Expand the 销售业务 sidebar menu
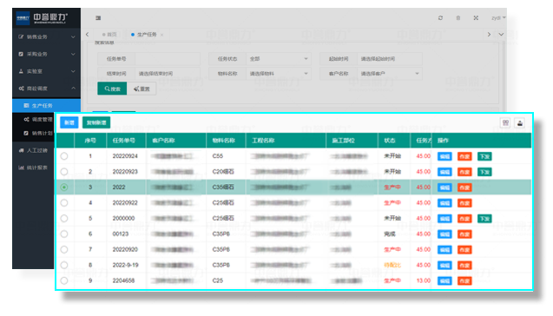Image resolution: width=553 pixels, height=316 pixels. coord(46,36)
